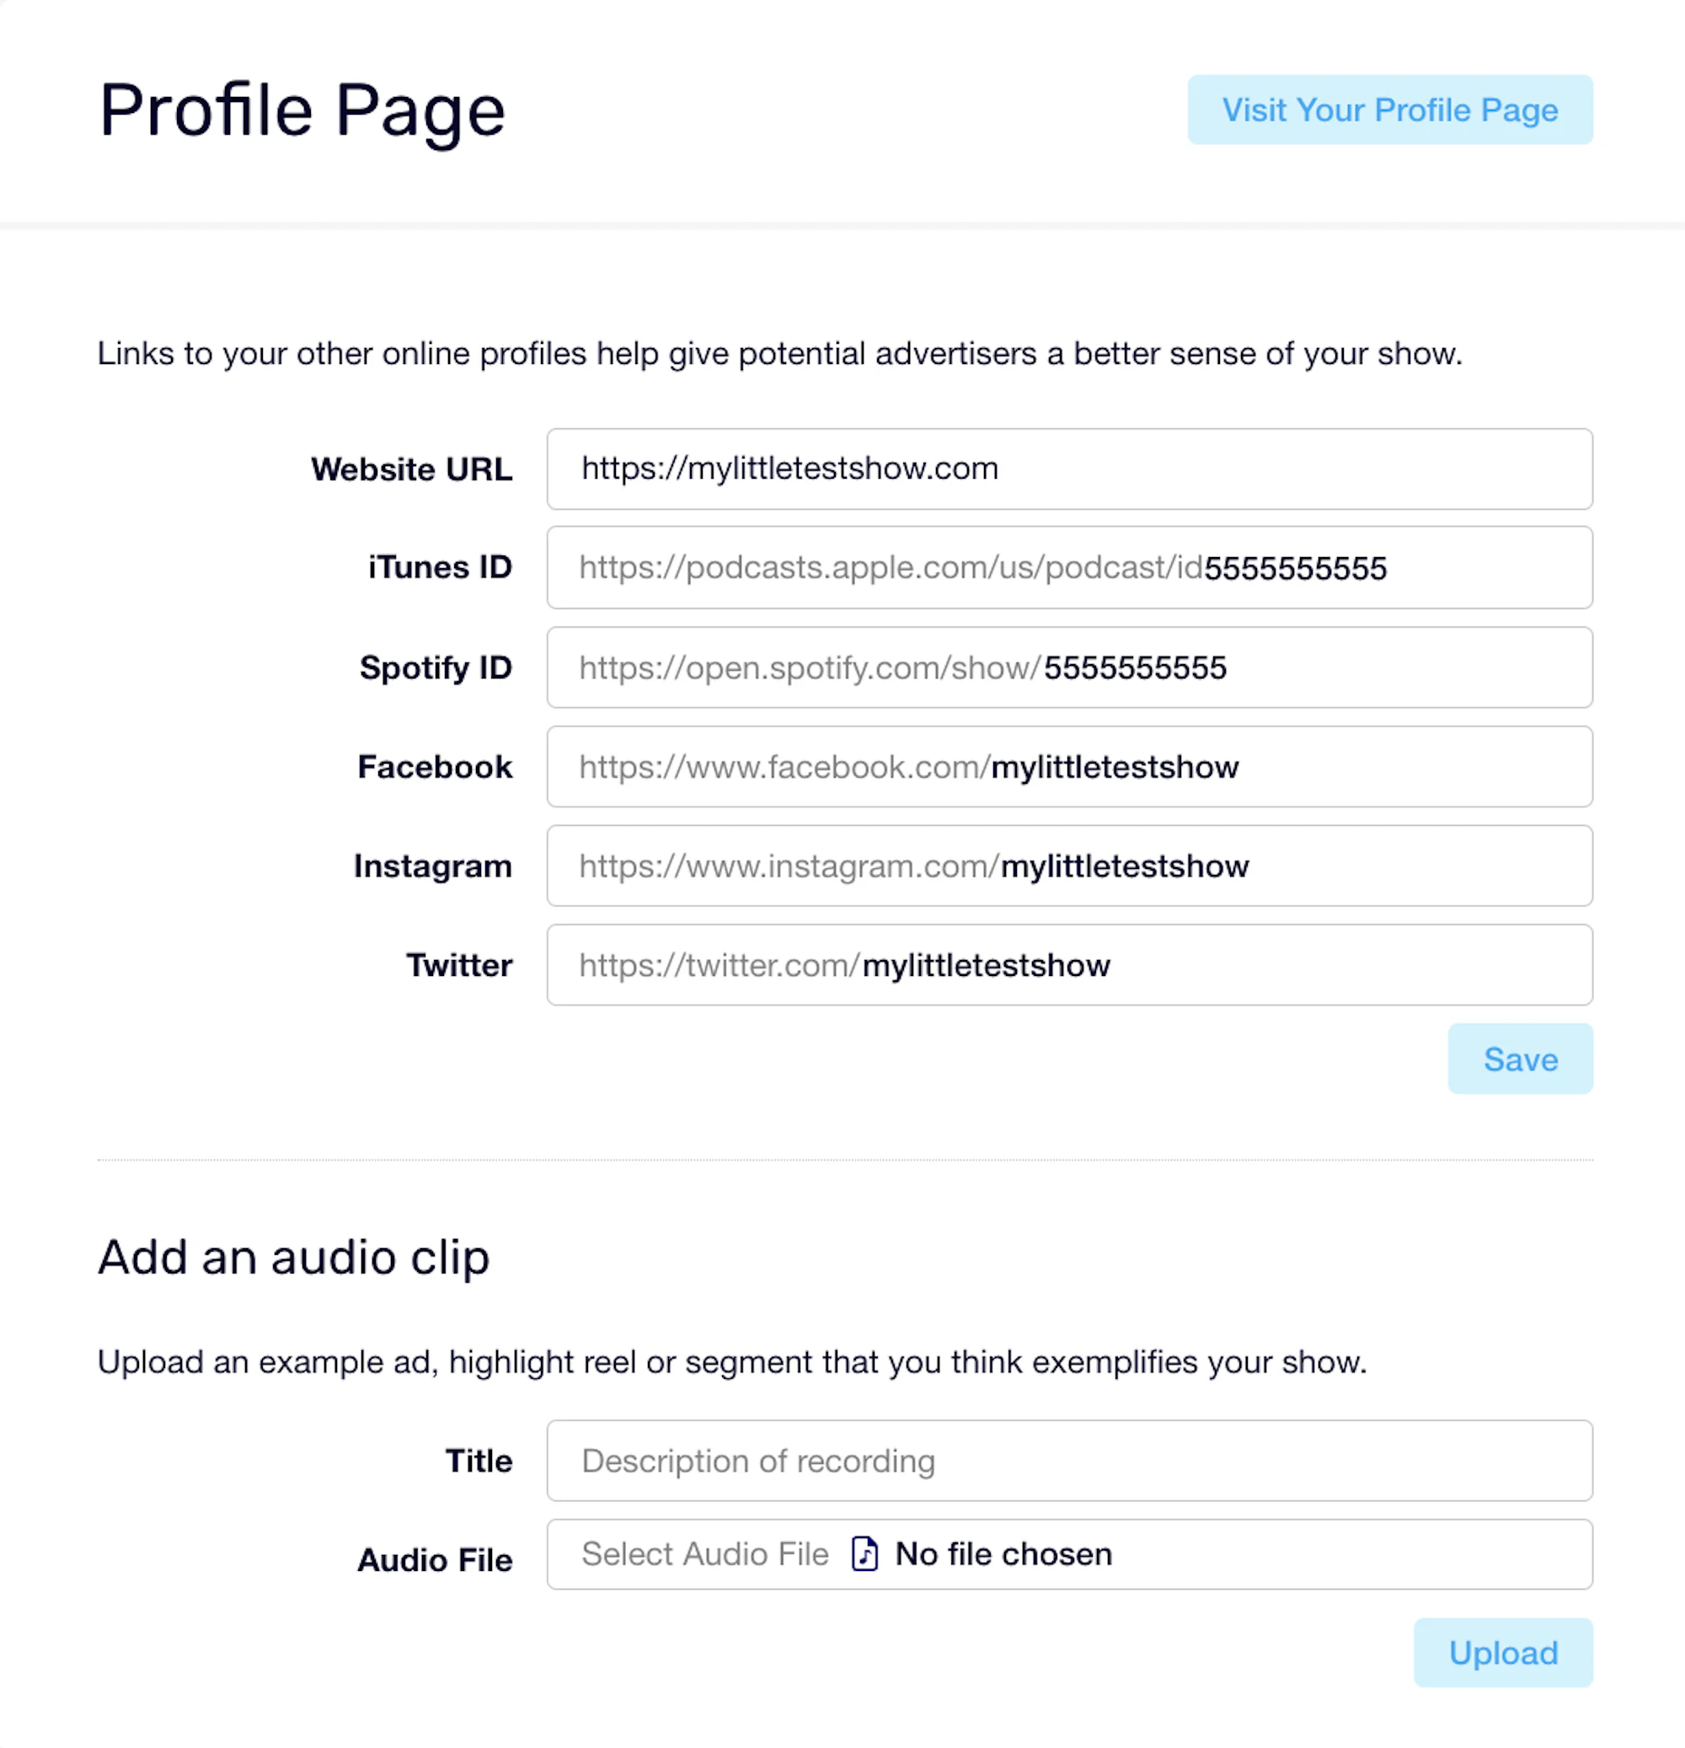Click the Spotify ID label
Viewport: 1685px width, 1748px height.
tap(436, 668)
